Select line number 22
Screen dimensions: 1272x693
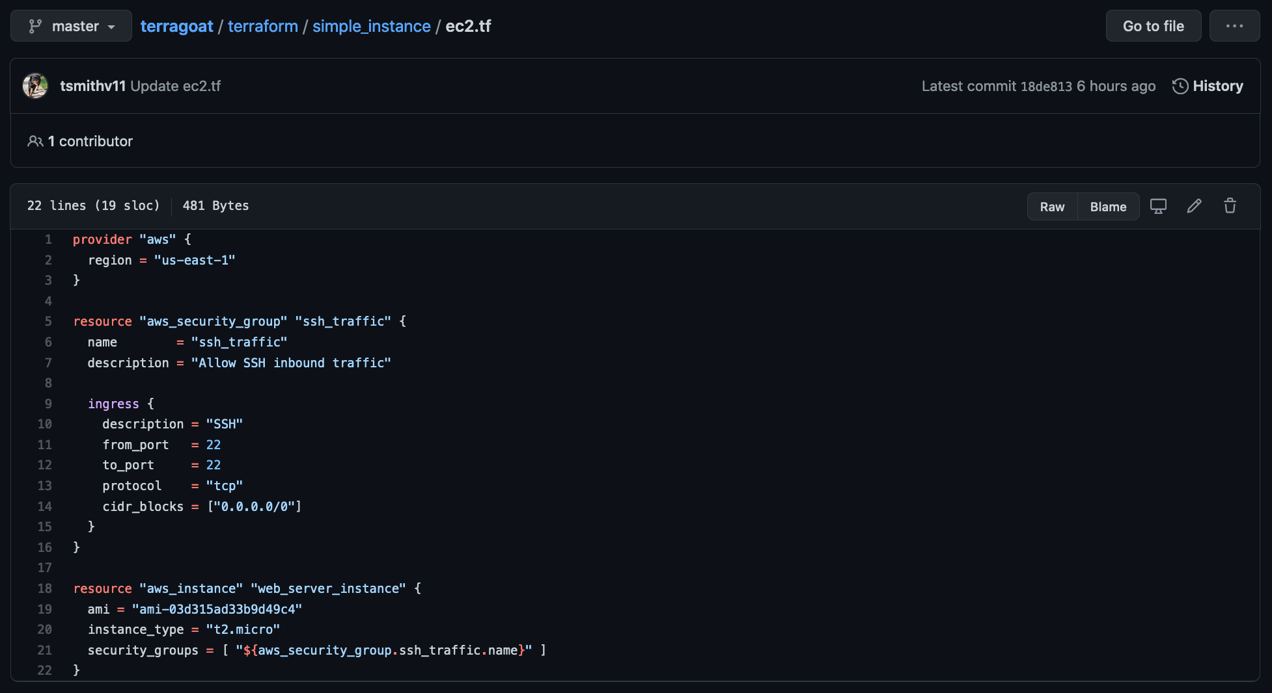pos(44,670)
